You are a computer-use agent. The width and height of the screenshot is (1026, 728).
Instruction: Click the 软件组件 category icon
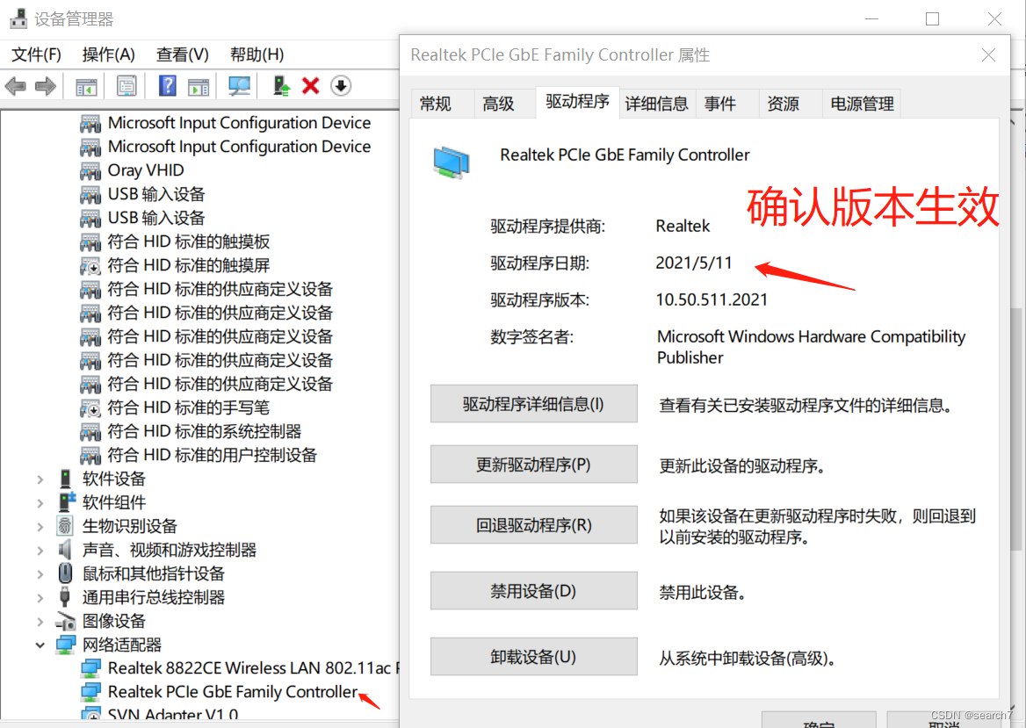tap(67, 502)
